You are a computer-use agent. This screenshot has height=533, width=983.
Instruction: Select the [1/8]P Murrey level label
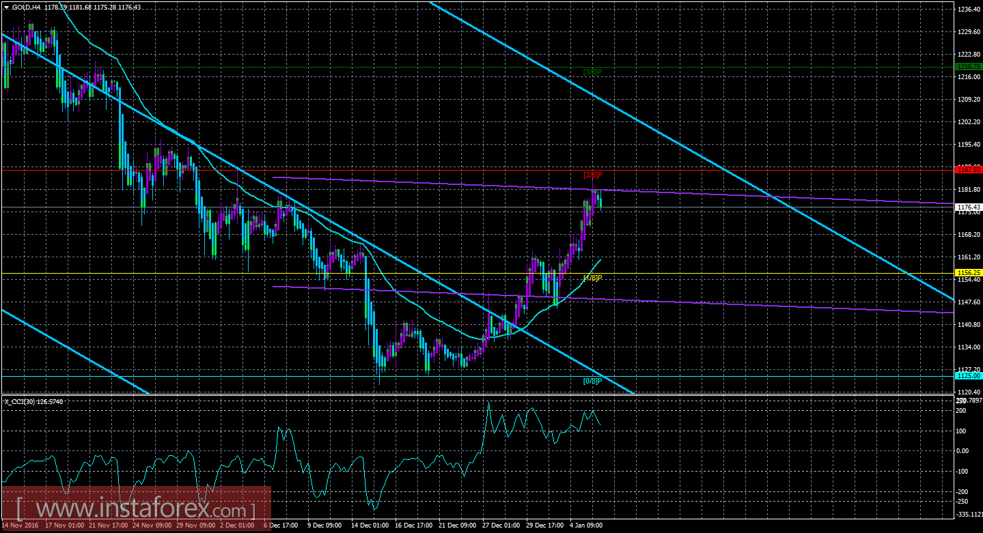592,278
